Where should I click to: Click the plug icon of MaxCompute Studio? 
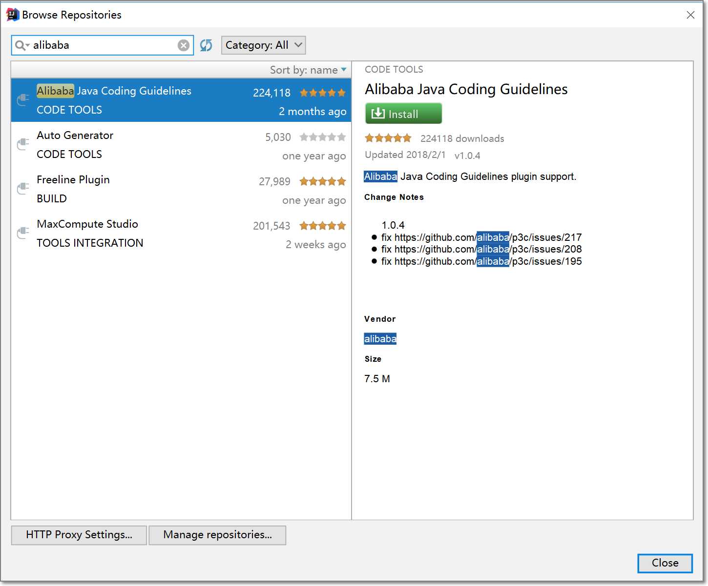tap(23, 233)
